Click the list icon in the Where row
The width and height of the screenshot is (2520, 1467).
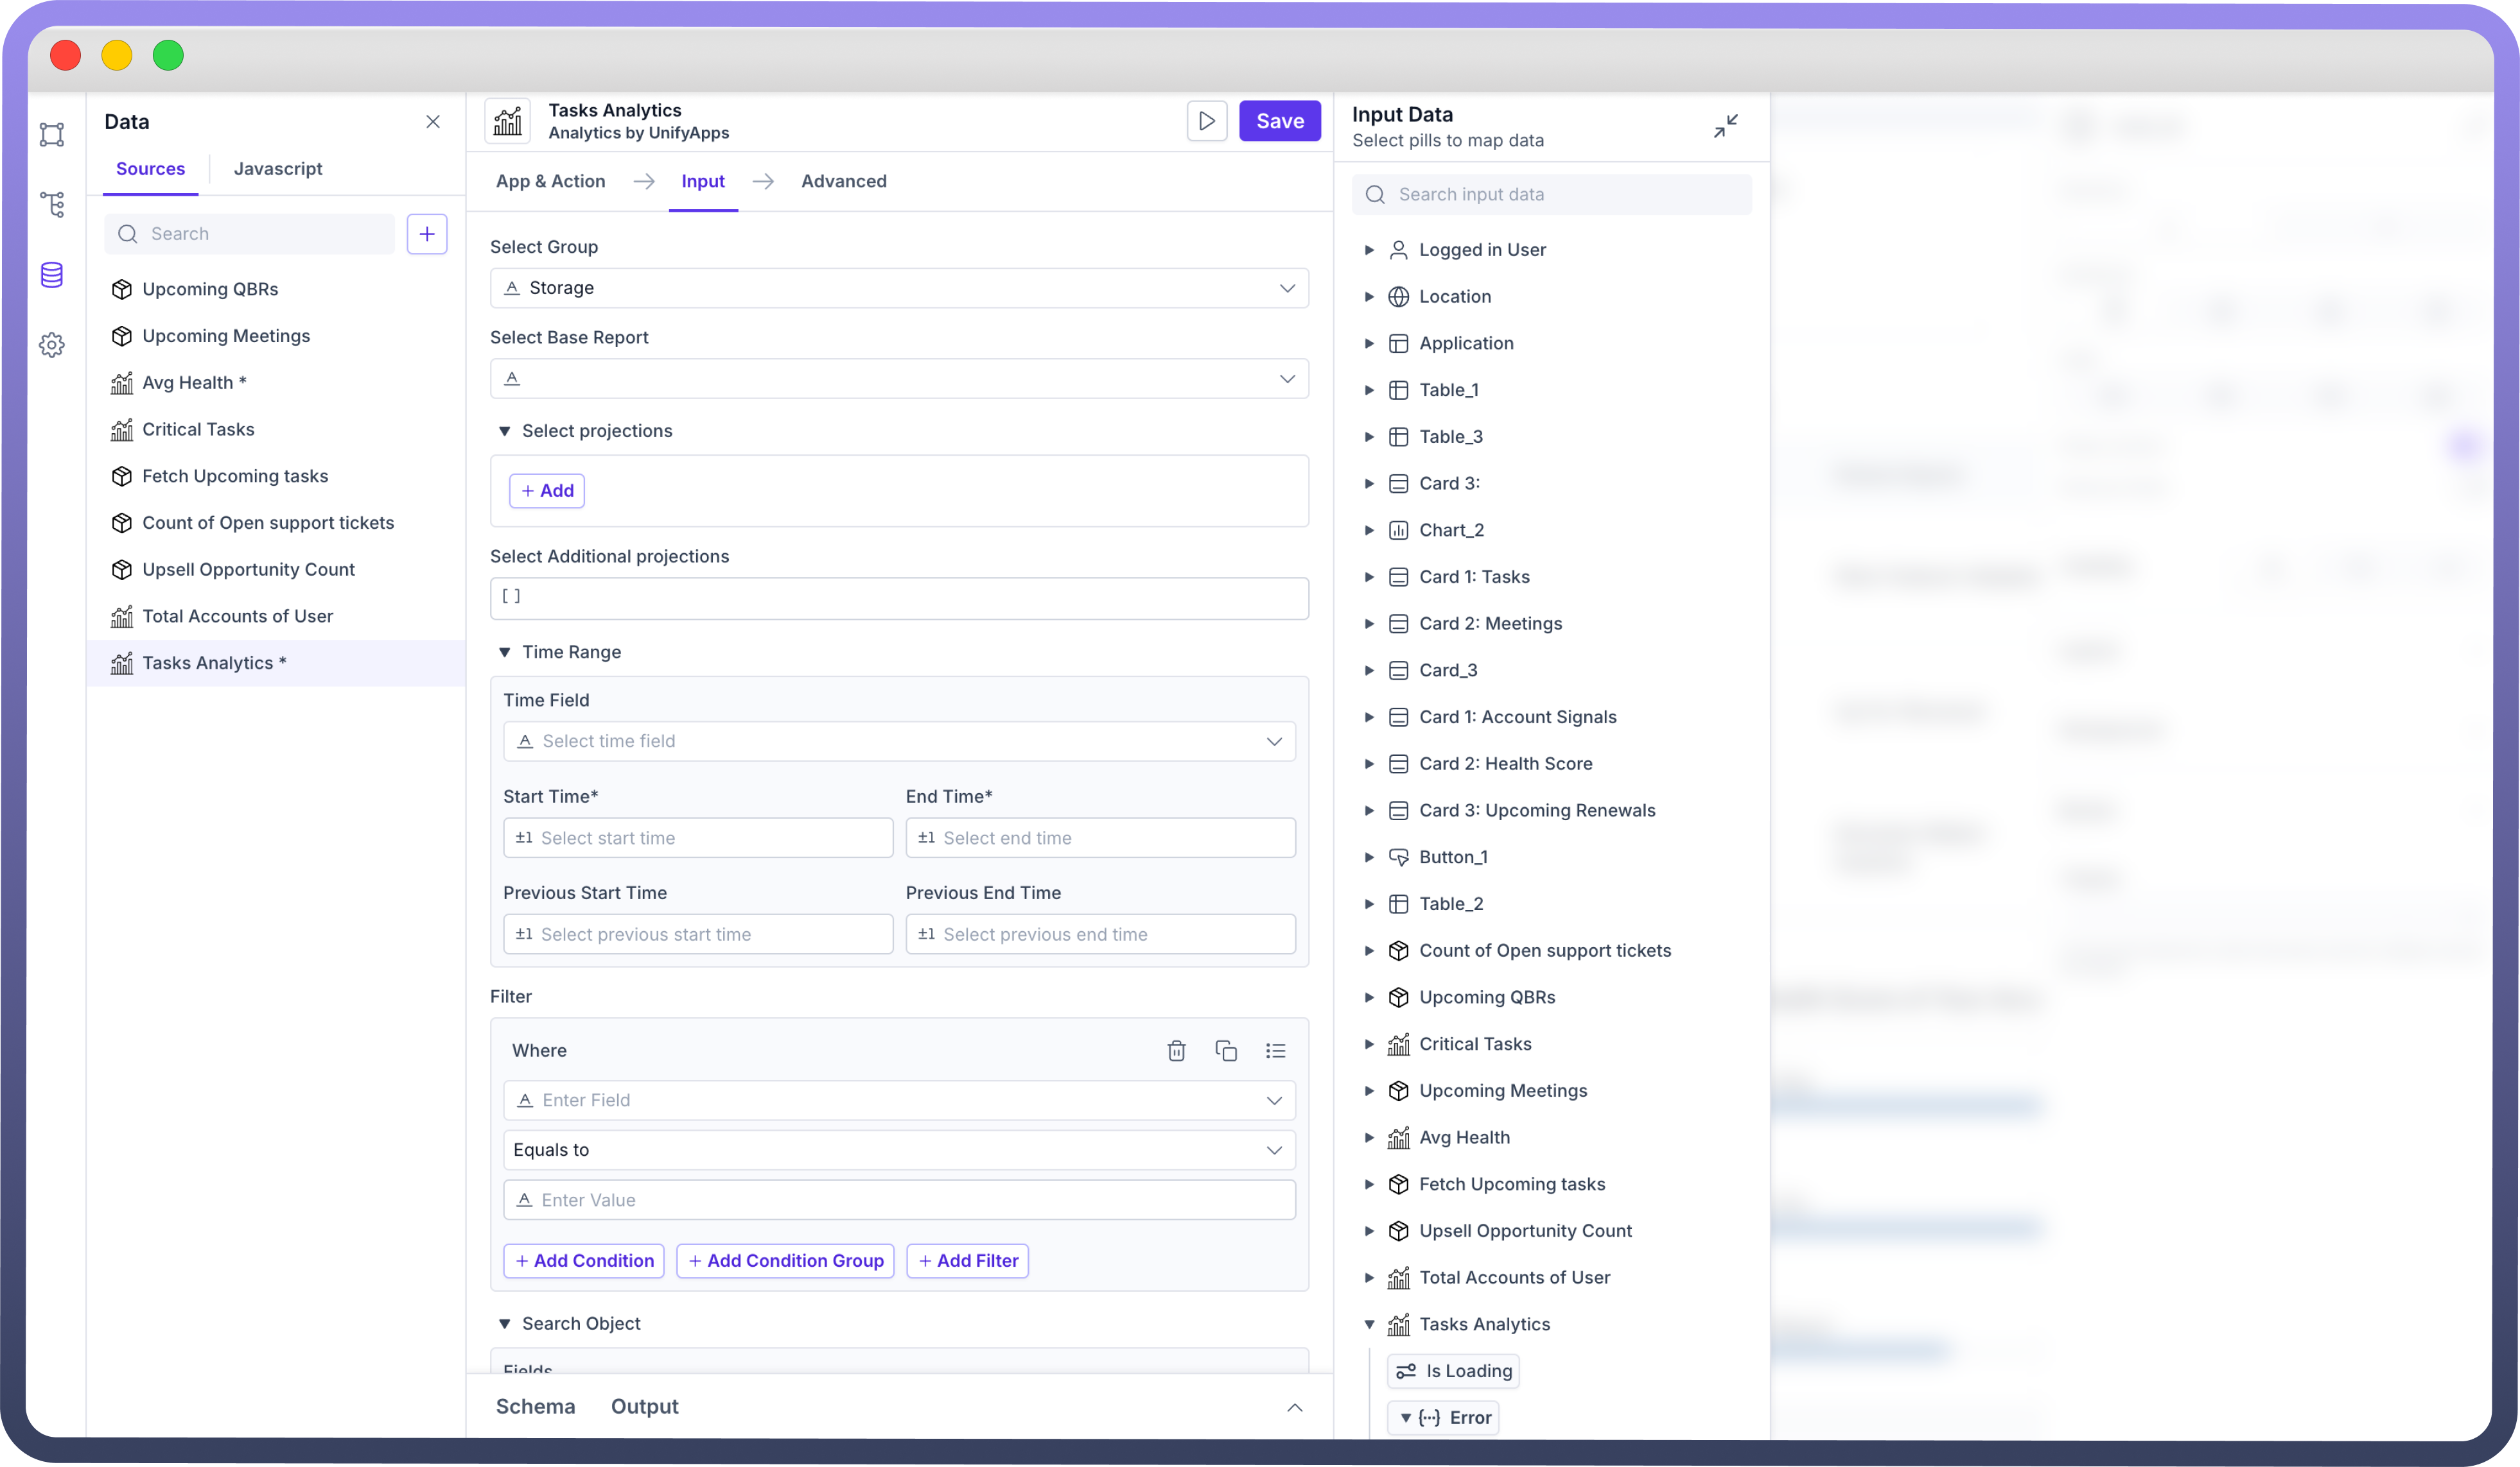(x=1275, y=1051)
